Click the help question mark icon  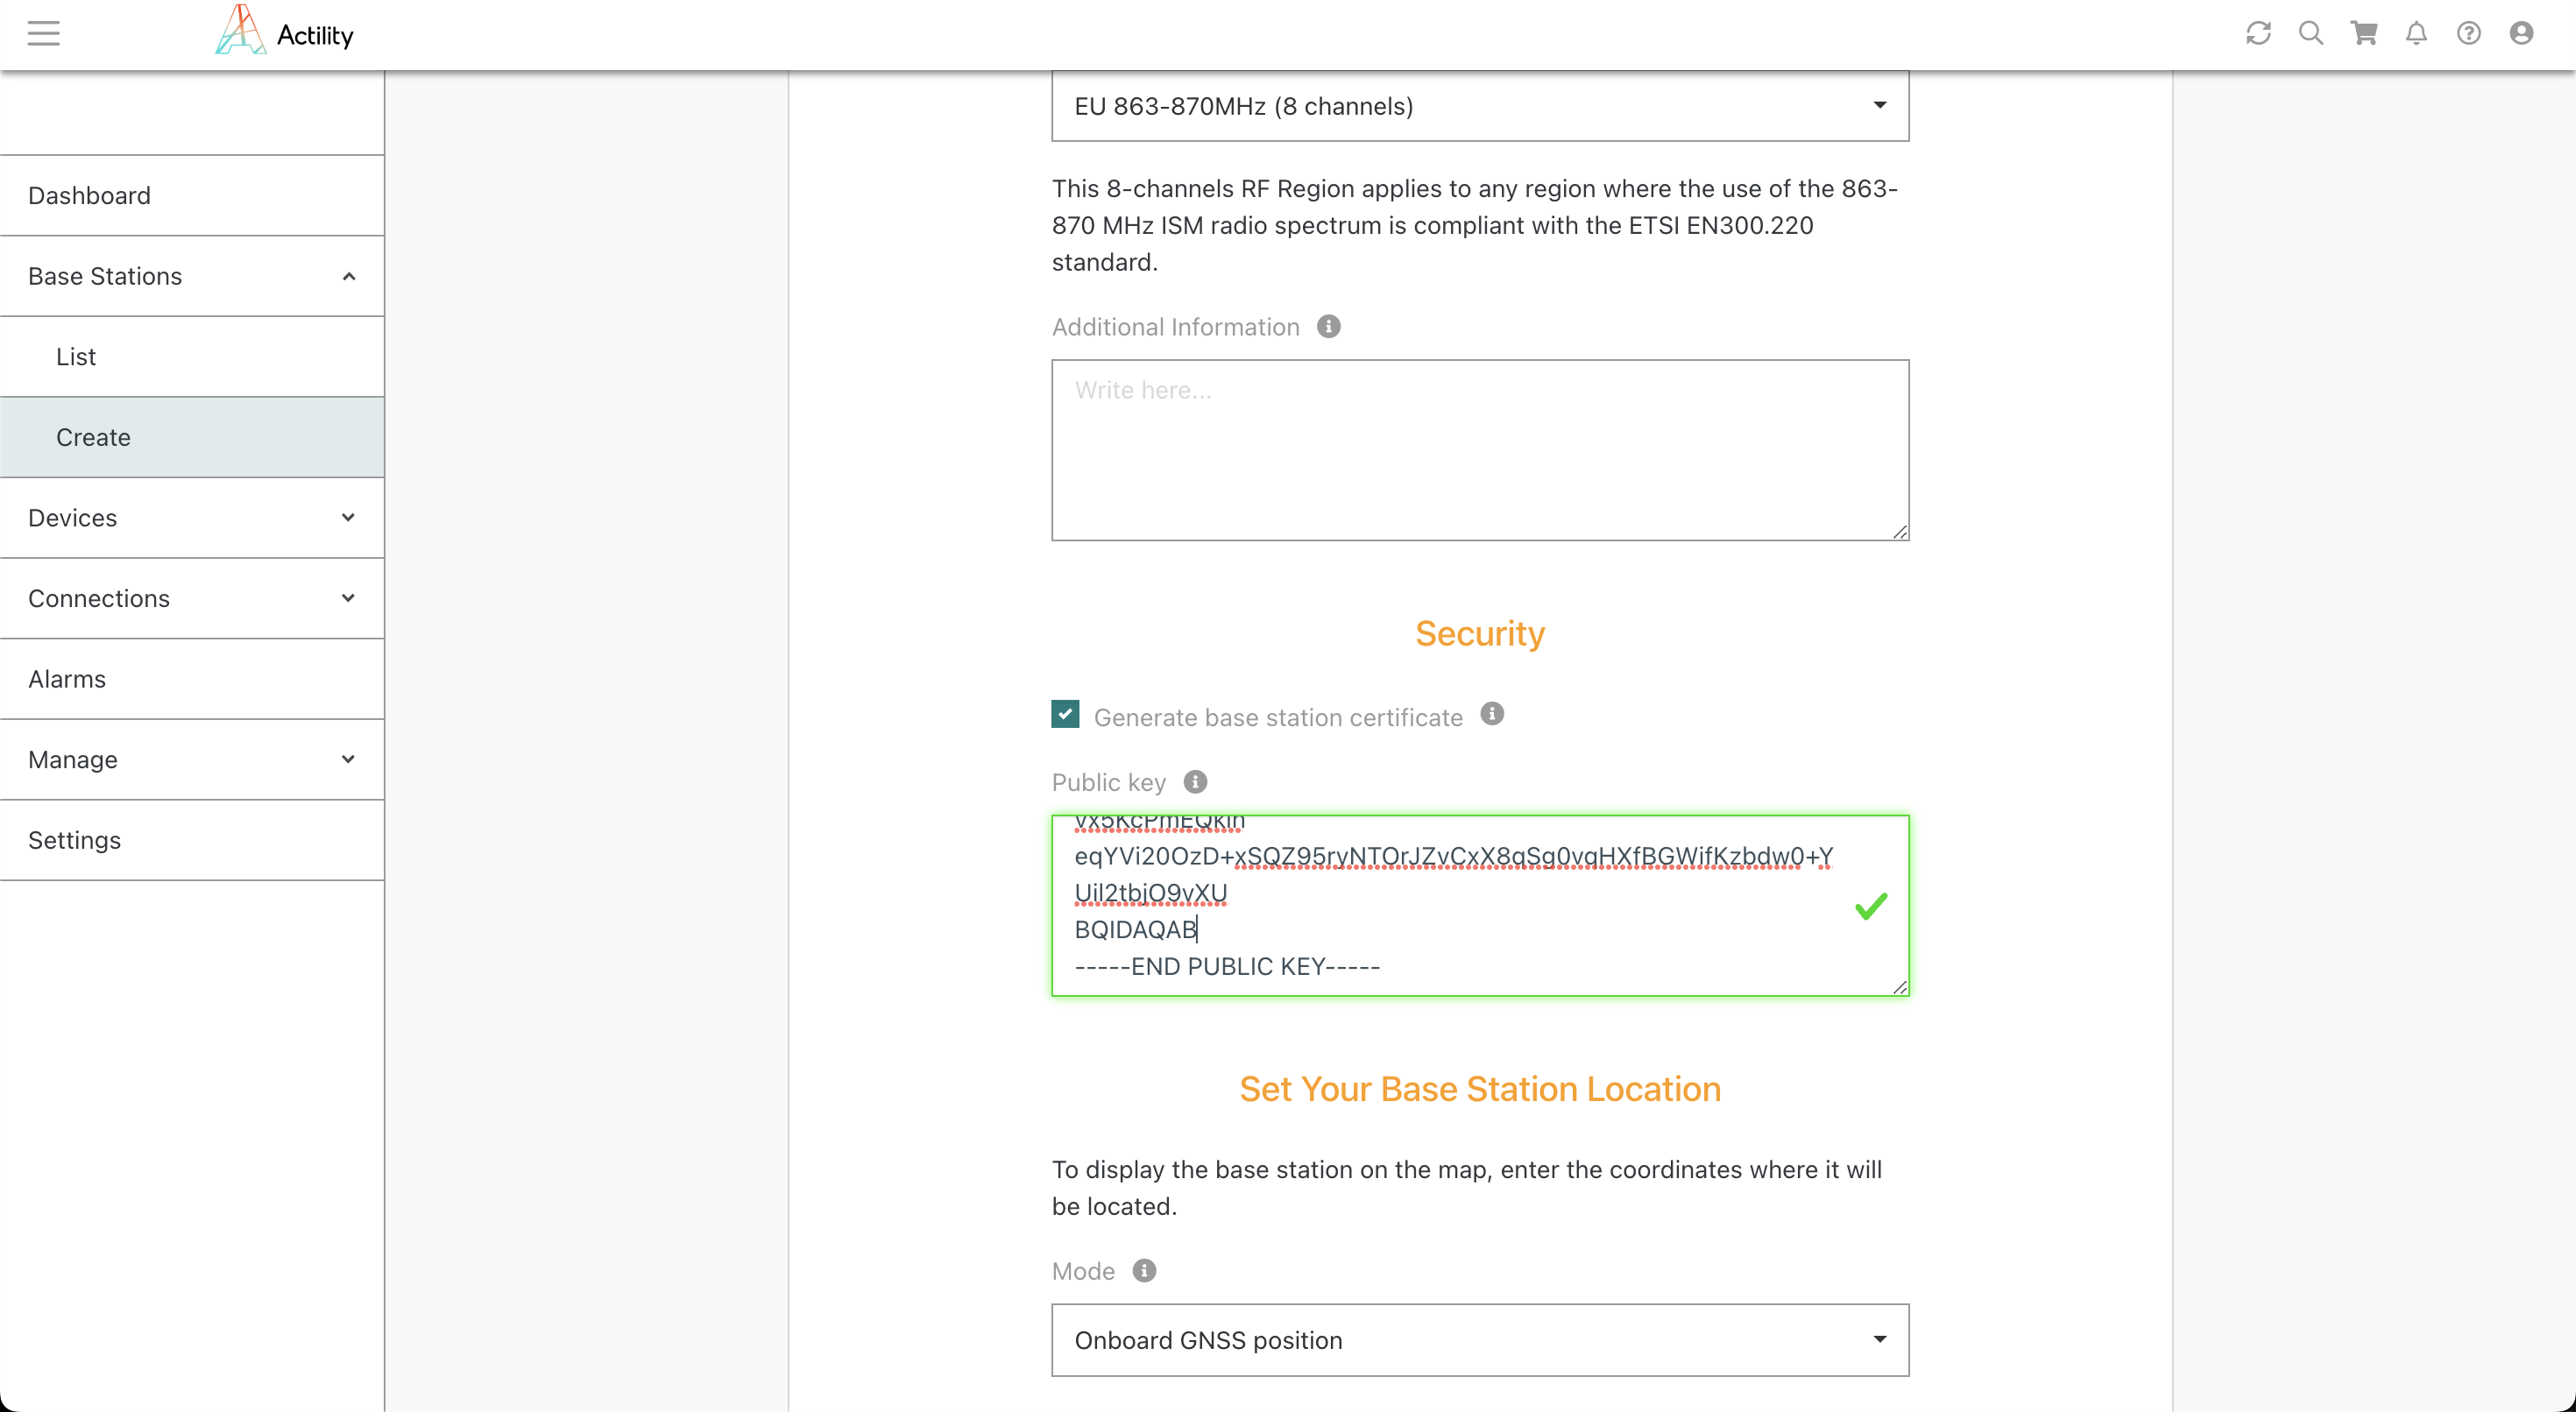pos(2468,33)
